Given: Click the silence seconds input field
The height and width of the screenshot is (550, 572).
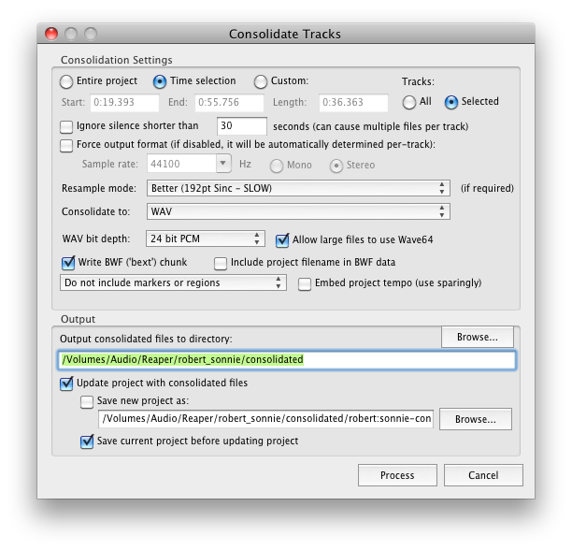Looking at the screenshot, I should [x=241, y=126].
